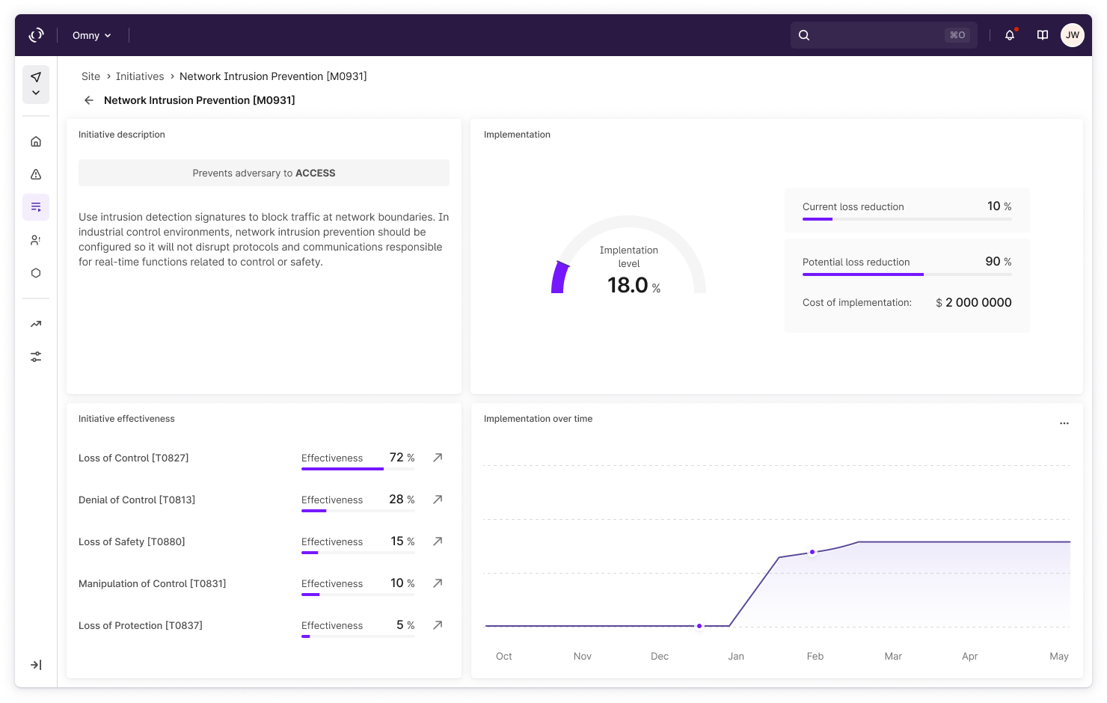Open the alerts warning triangle icon
This screenshot has height=703, width=1107.
36,174
